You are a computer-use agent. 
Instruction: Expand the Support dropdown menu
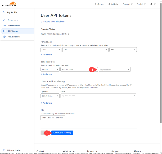click(x=128, y=4)
